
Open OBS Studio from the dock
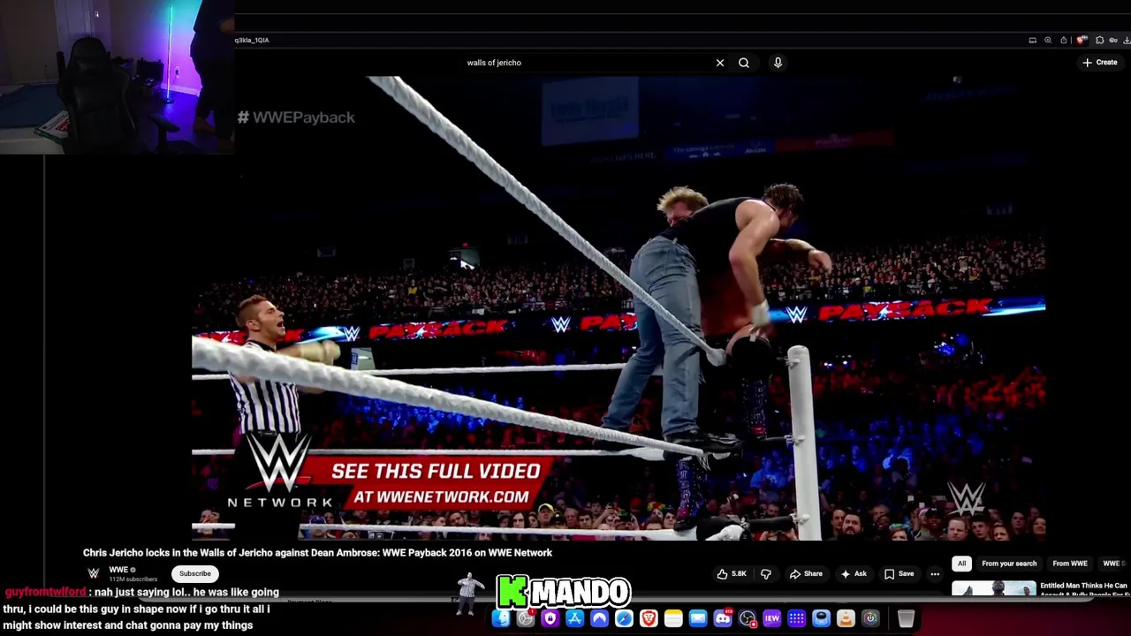tap(748, 618)
